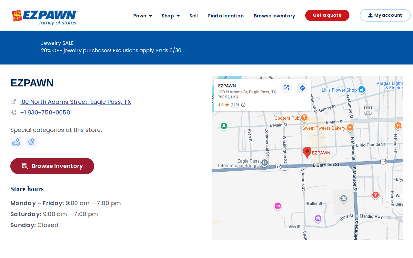Expand the Shop dropdown menu
The image size is (413, 258).
(171, 16)
